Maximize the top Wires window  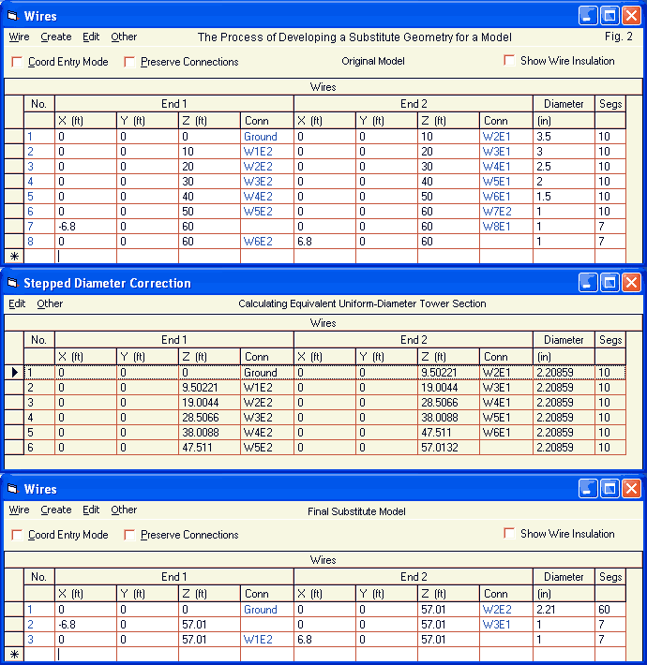pyautogui.click(x=609, y=15)
